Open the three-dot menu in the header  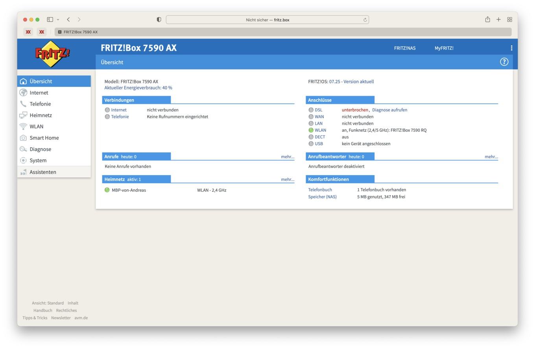coord(511,48)
